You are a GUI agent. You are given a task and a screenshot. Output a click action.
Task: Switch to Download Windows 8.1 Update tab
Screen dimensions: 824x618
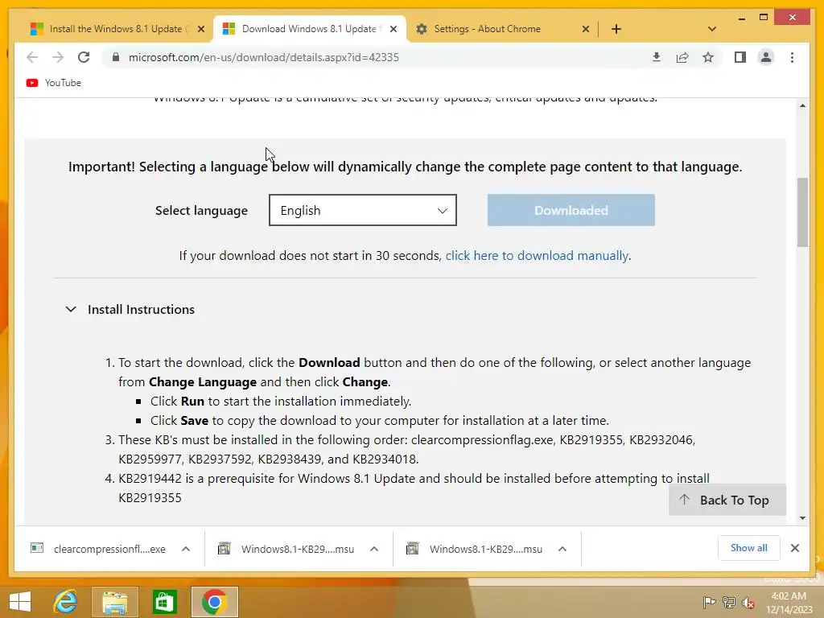(x=302, y=29)
